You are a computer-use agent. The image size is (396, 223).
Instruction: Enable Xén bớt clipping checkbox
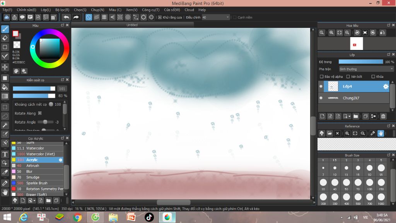tap(348, 77)
